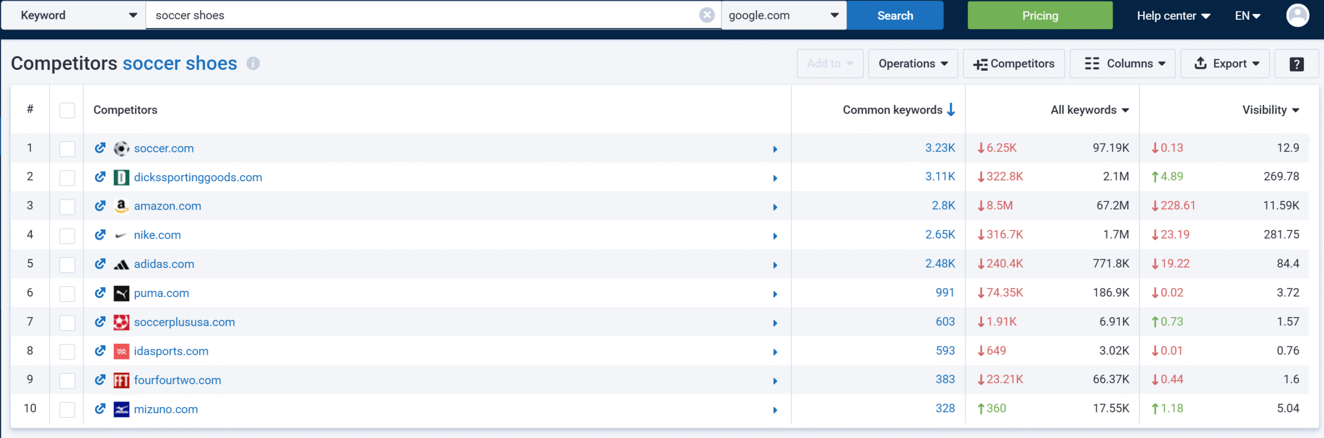This screenshot has width=1324, height=438.
Task: Open the Operations dropdown
Action: pos(913,64)
